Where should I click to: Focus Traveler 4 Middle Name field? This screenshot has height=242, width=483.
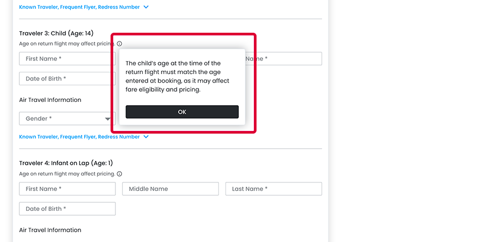[170, 189]
